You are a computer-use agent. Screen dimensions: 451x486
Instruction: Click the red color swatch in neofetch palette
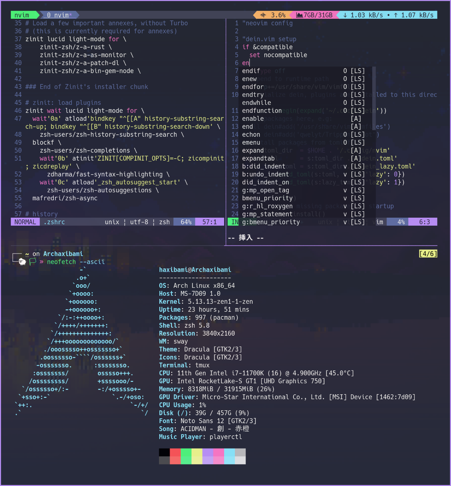(x=175, y=452)
